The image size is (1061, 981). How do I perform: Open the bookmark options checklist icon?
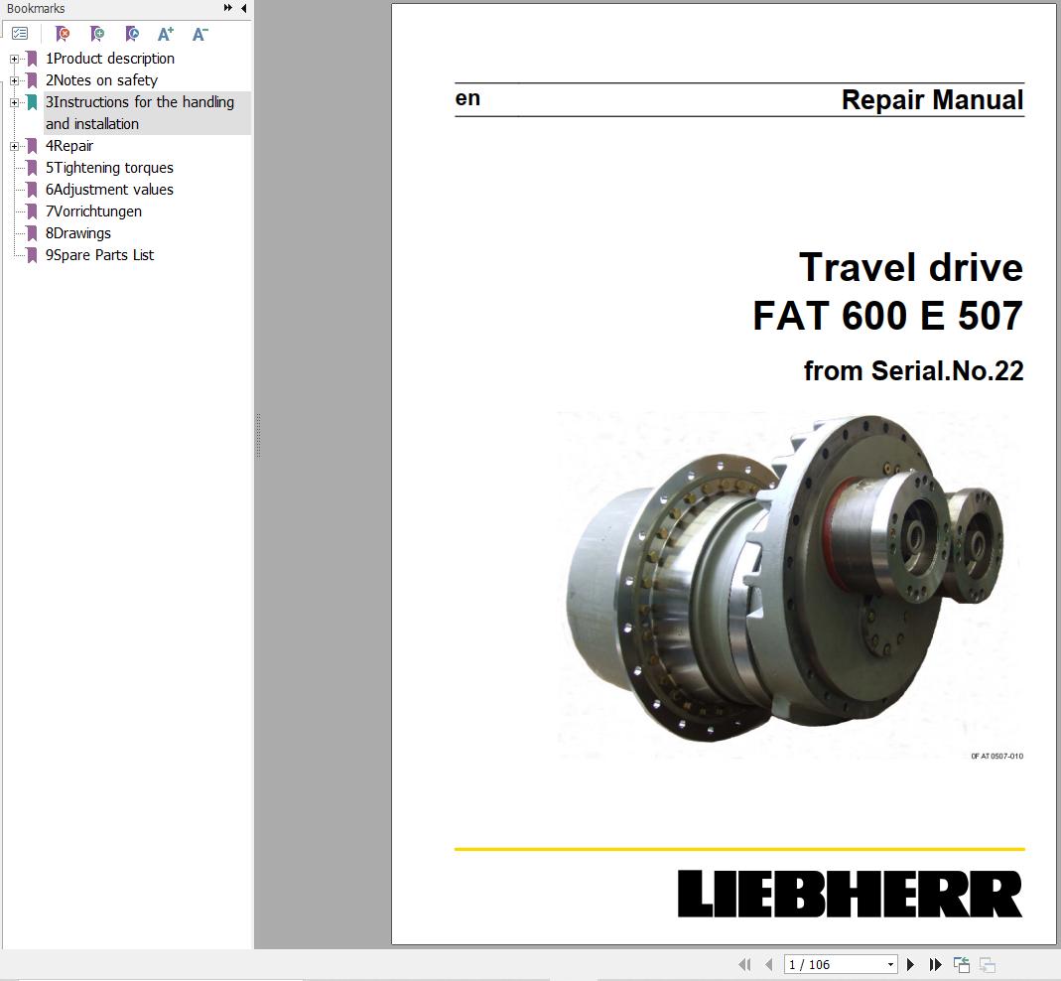click(x=20, y=33)
